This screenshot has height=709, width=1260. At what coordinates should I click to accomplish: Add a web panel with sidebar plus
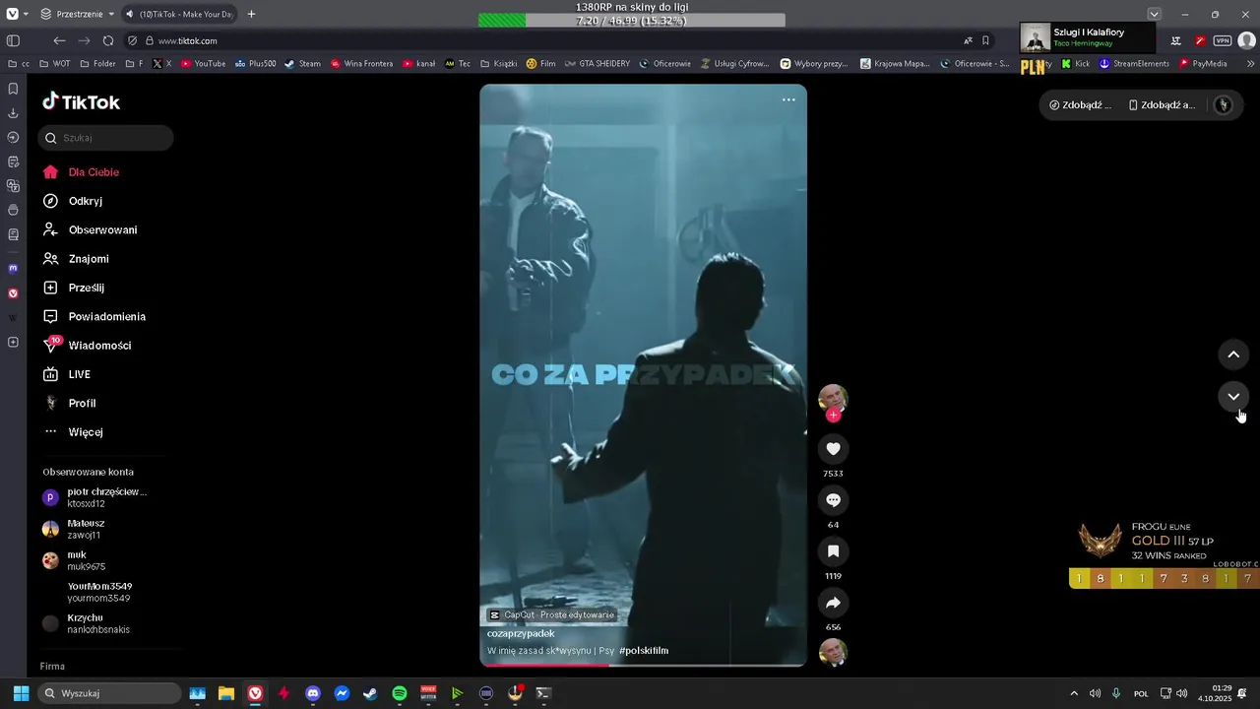pyautogui.click(x=13, y=343)
